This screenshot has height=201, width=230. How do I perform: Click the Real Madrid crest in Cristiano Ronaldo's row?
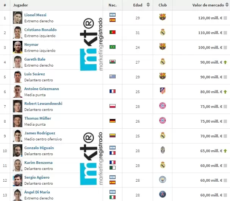pyautogui.click(x=163, y=32)
